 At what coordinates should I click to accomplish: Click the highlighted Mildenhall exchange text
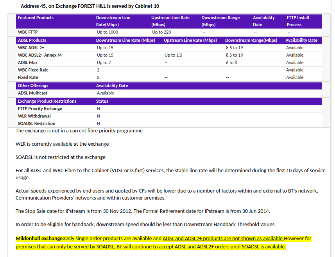[x=39, y=238]
